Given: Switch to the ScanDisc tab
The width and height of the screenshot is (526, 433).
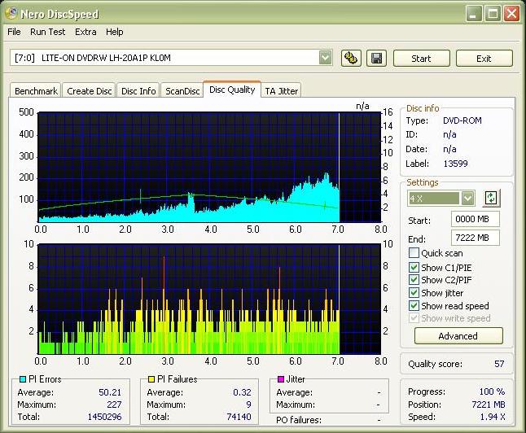Looking at the screenshot, I should (x=182, y=91).
